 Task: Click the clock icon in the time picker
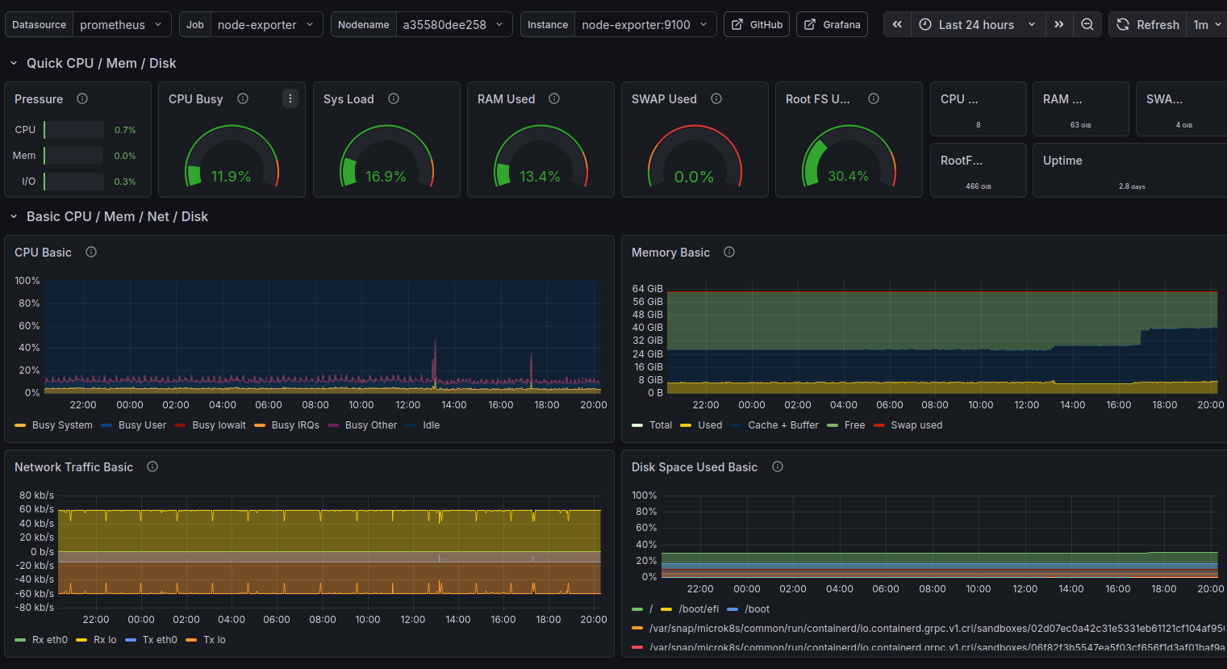(x=924, y=24)
